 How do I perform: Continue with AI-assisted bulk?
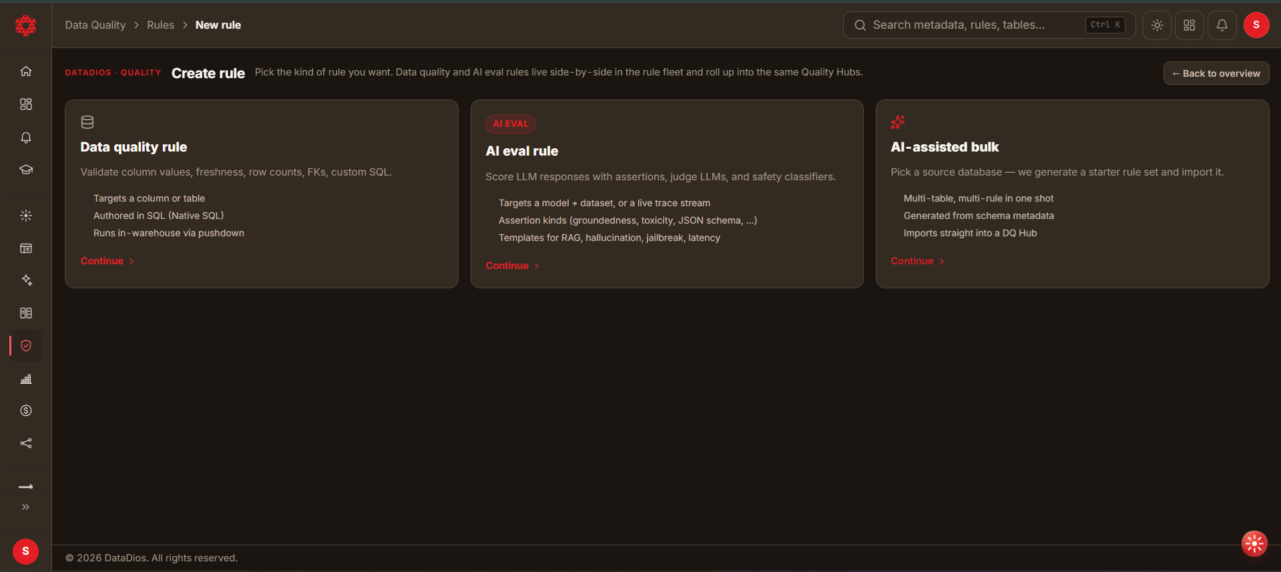[918, 261]
